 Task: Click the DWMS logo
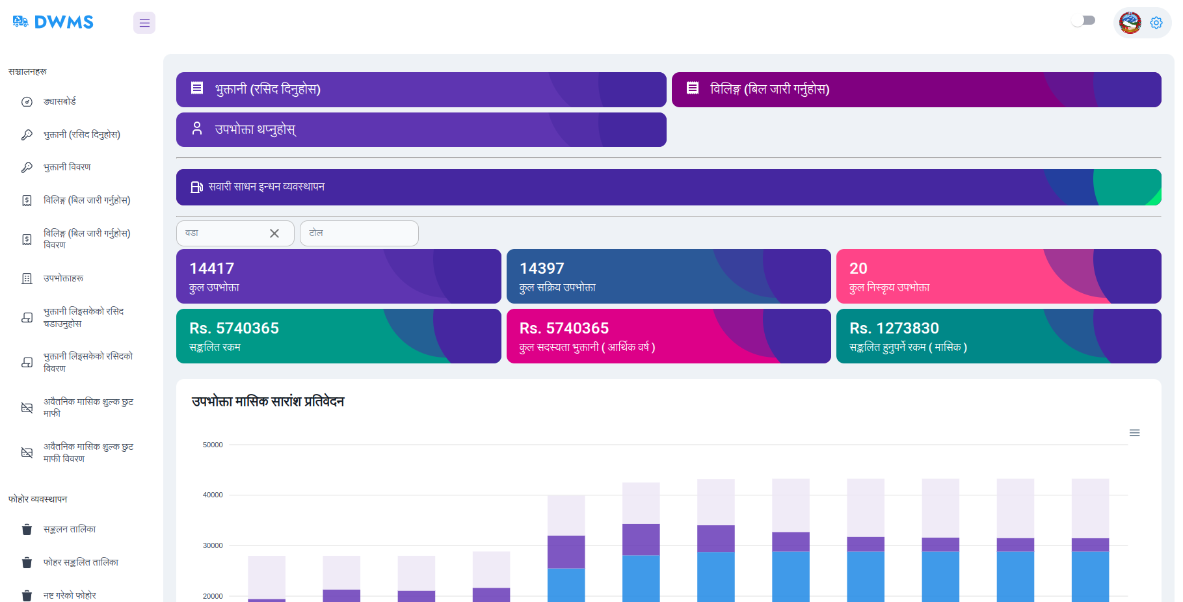pos(53,22)
